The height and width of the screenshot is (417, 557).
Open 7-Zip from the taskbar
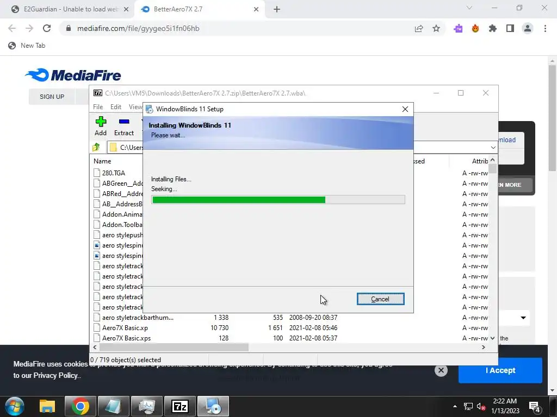180,406
